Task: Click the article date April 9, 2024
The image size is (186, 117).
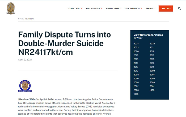Action: pyautogui.click(x=25, y=60)
